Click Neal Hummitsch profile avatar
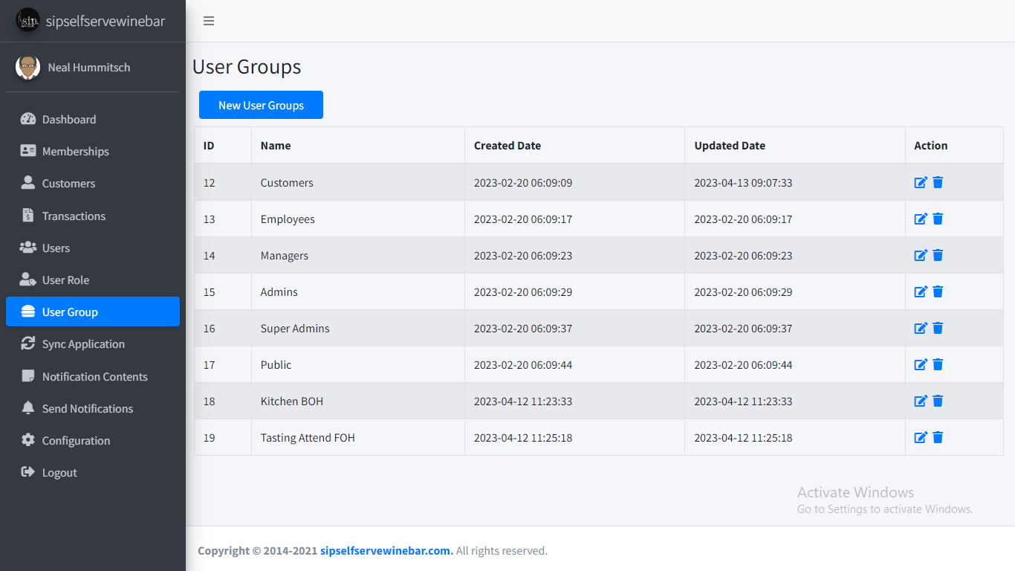This screenshot has width=1015, height=571. pos(27,67)
